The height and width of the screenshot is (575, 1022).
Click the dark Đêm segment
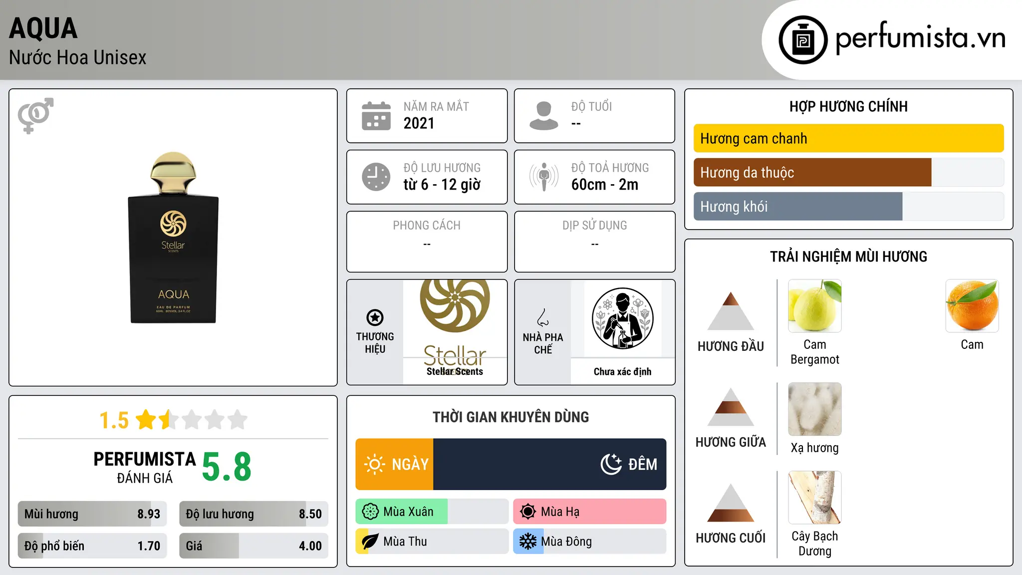(550, 464)
